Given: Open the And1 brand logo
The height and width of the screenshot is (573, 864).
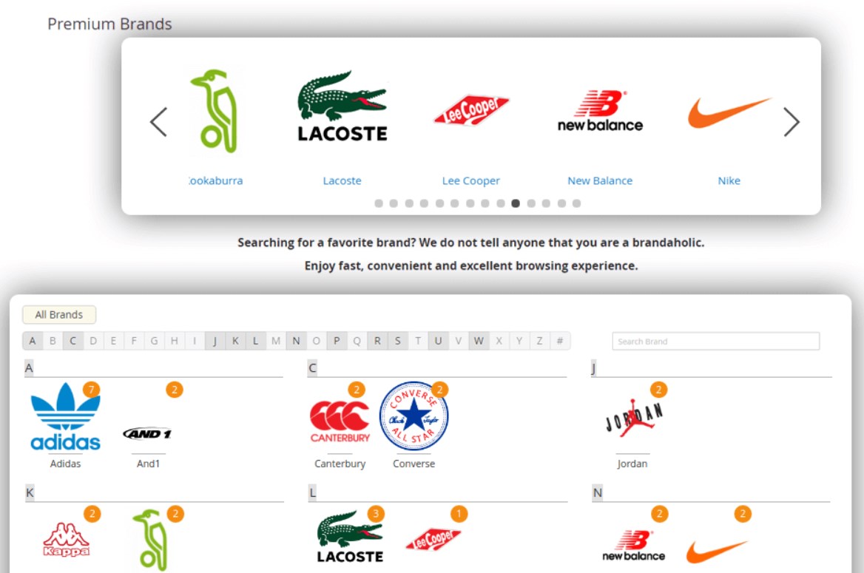Looking at the screenshot, I should [147, 434].
